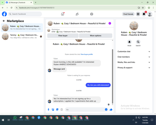The width and height of the screenshot is (156, 125).
Task: Click the attach photo icon
Action: [53, 109]
